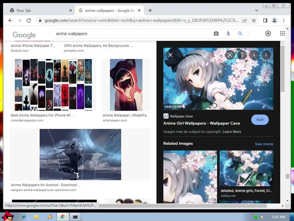
Task: Go back with the browser back arrow
Action: click(x=10, y=20)
